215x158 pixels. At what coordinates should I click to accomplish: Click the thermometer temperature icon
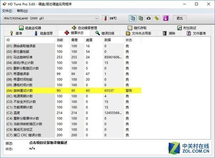click(x=105, y=18)
